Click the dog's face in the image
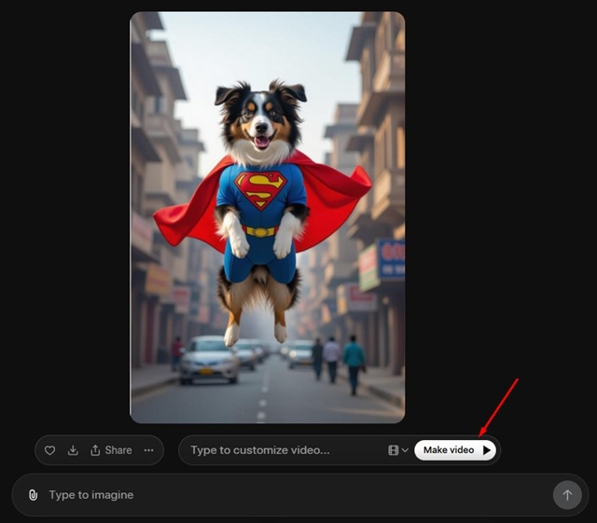This screenshot has width=597, height=523. 260,121
